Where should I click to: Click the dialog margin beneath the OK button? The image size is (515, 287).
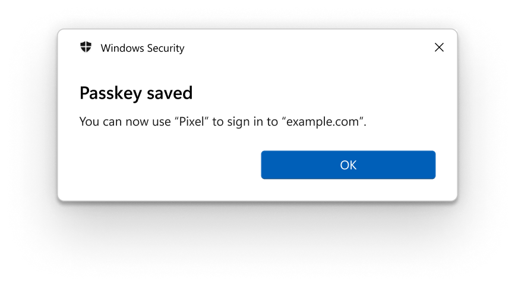(x=348, y=190)
